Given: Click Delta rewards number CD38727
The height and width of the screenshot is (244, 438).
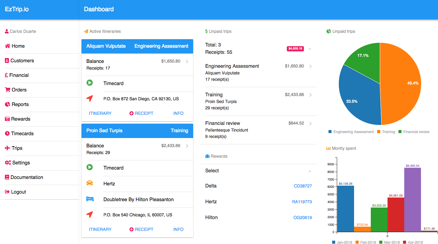Looking at the screenshot, I should click(x=303, y=186).
